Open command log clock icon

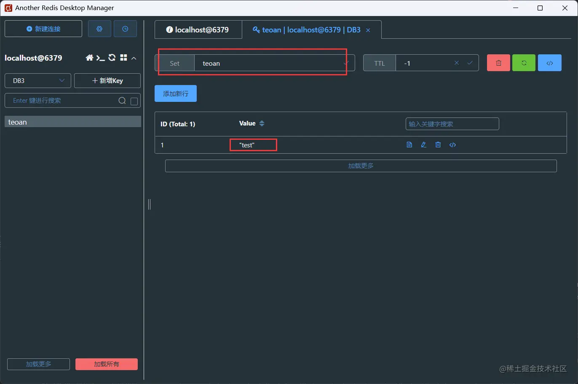[125, 29]
